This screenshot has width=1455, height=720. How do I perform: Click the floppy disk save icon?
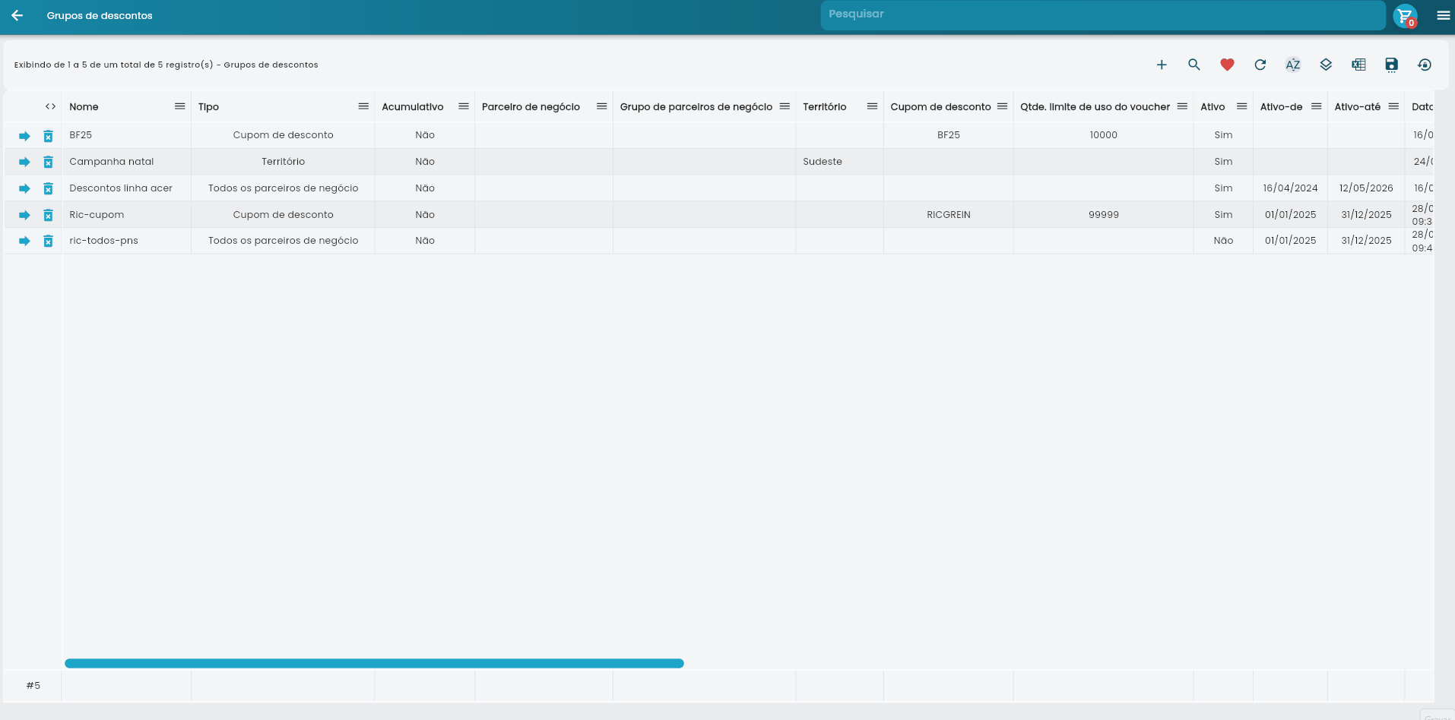pyautogui.click(x=1391, y=65)
